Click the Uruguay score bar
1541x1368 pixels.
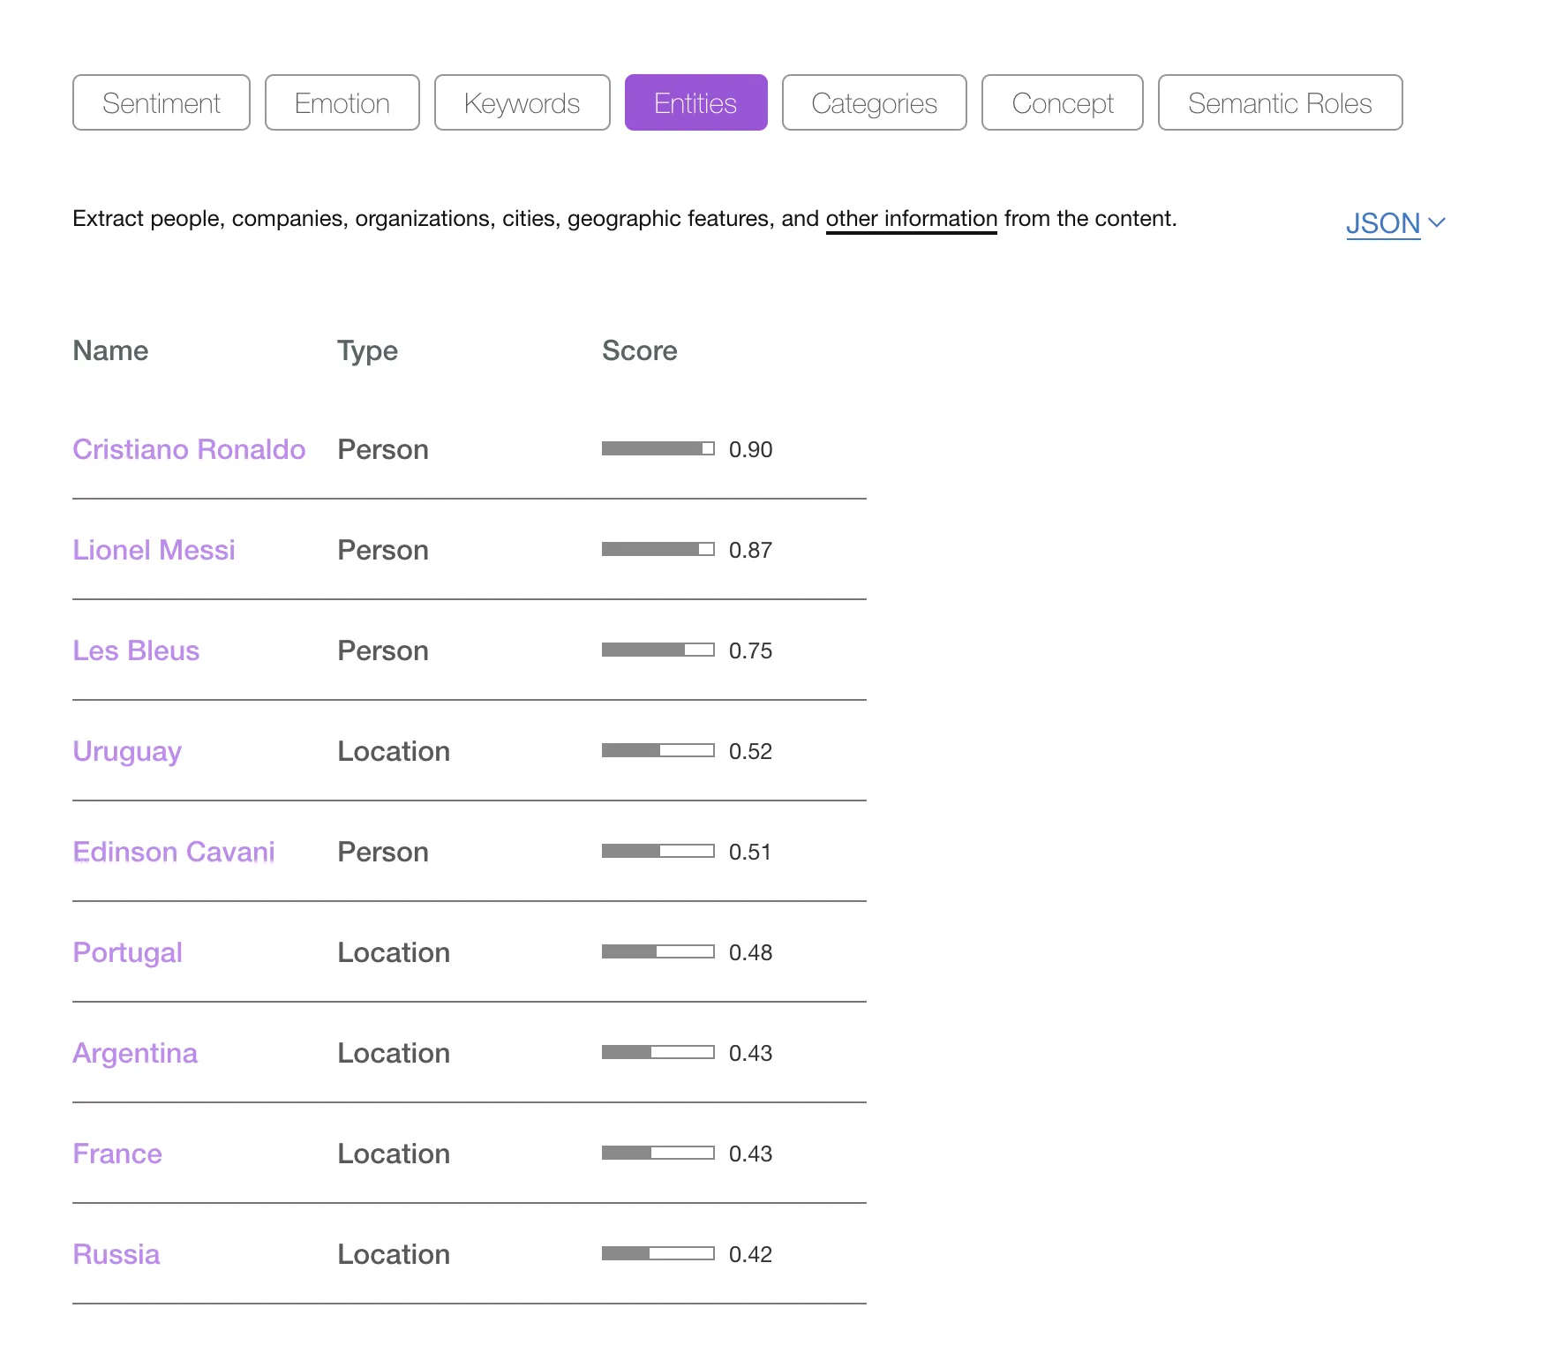coord(658,750)
